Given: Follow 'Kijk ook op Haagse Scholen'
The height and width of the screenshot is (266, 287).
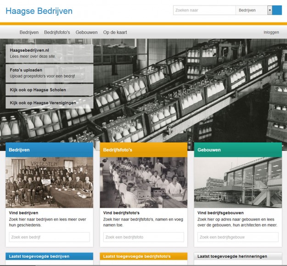Looking at the screenshot, I should pos(50,90).
